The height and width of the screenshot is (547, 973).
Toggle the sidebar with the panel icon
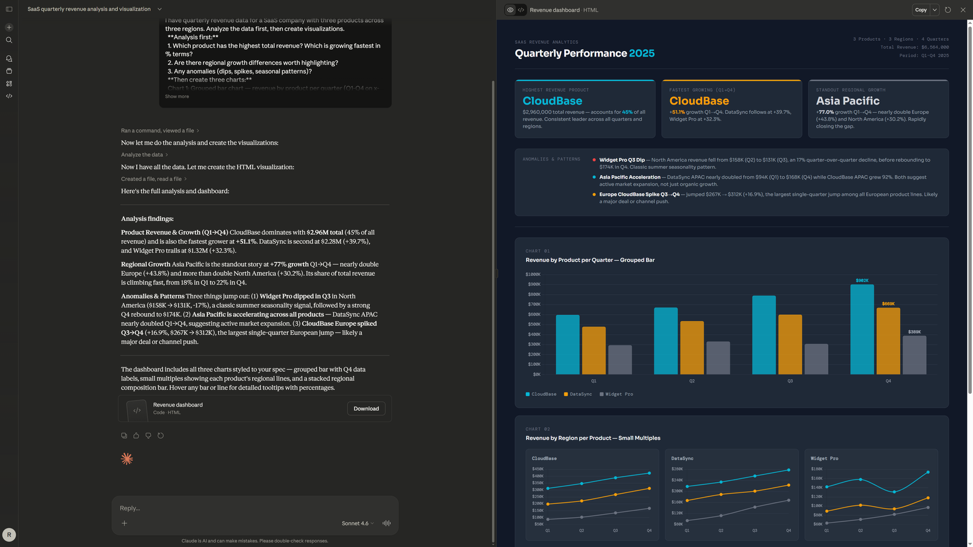pyautogui.click(x=9, y=9)
